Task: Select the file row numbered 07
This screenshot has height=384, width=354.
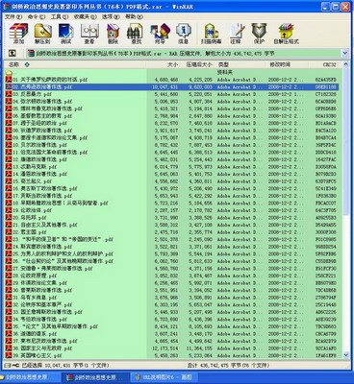Action: click(x=171, y=123)
